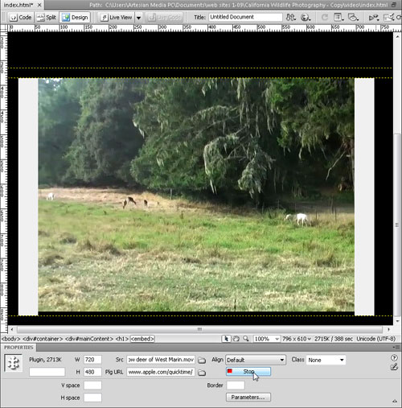
Task: Click the Refresh Design View icon
Action: pos(325,18)
